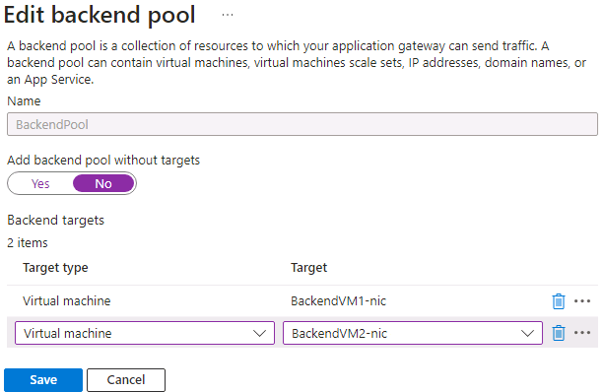Open more options for BackendVM1-nic row
The image size is (603, 392).
[x=582, y=301]
